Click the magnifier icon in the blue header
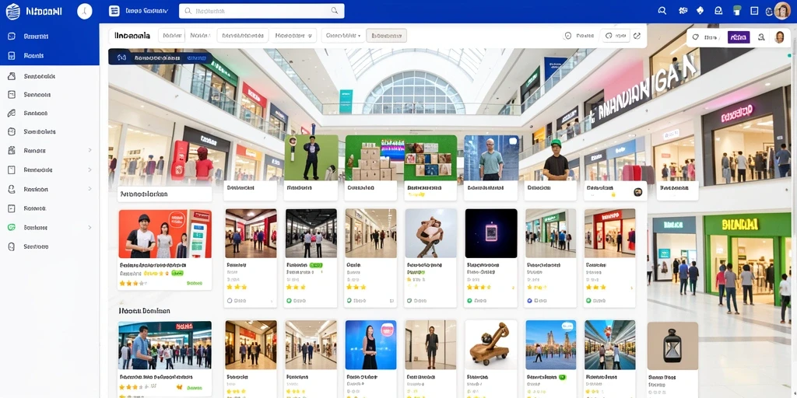This screenshot has width=797, height=398. point(662,11)
